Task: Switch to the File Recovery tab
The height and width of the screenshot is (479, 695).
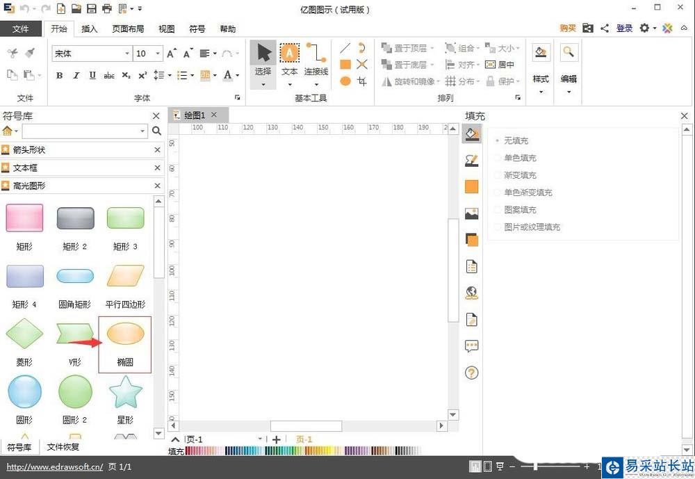Action: [x=63, y=447]
